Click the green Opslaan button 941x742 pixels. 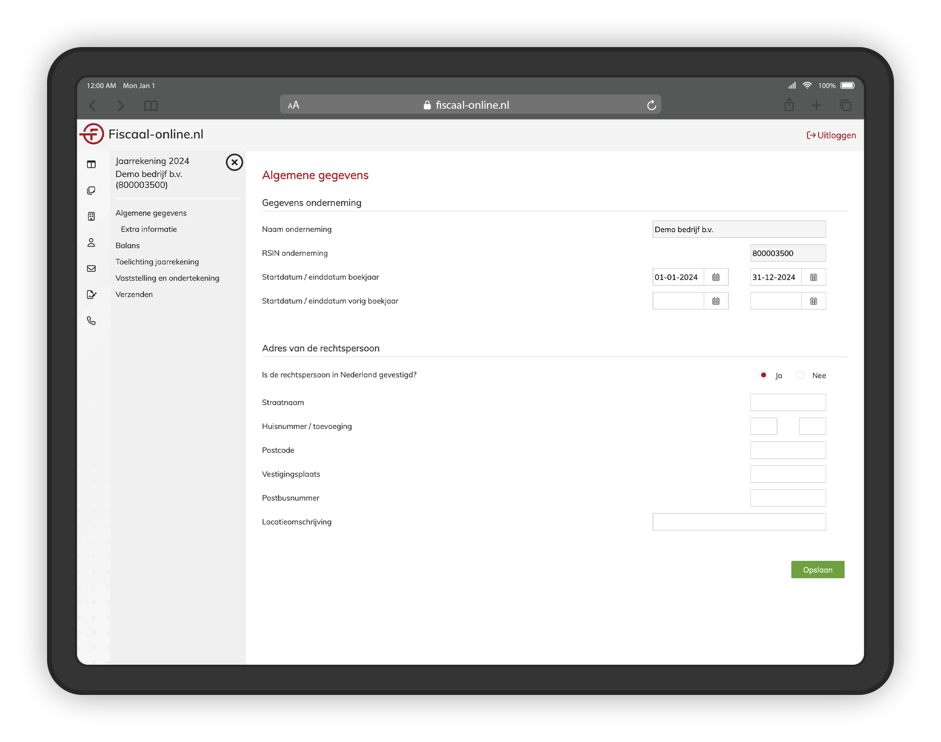(x=818, y=570)
